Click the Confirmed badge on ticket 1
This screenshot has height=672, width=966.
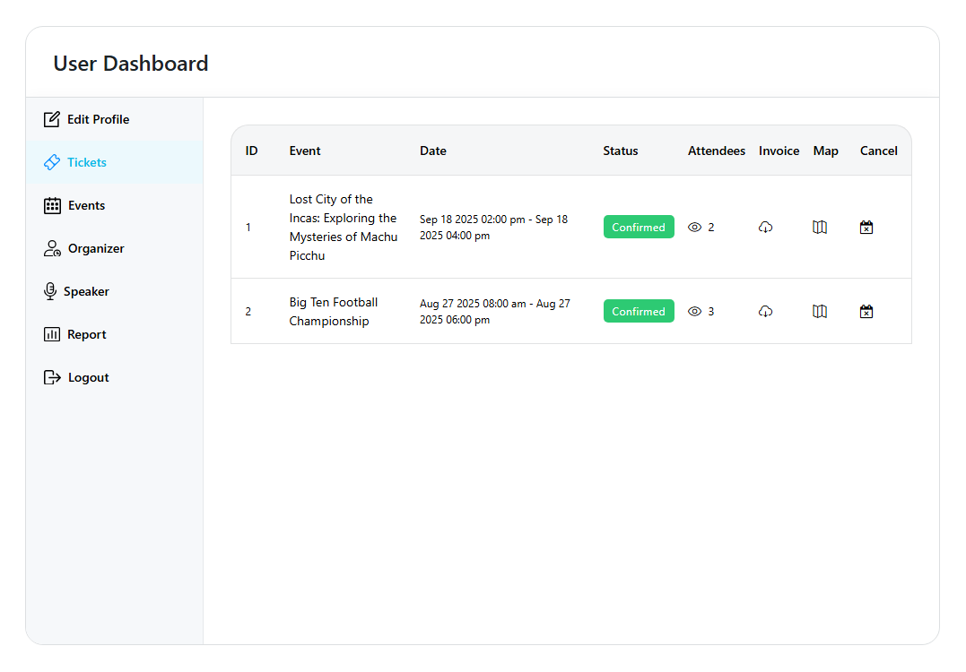tap(638, 227)
